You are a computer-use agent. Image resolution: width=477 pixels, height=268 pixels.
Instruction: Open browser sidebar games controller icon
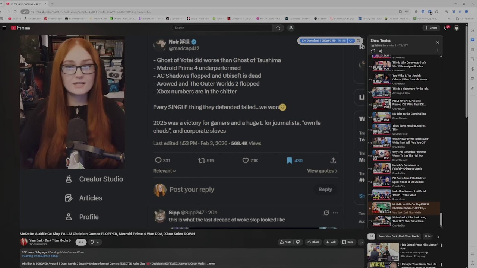pos(473,79)
